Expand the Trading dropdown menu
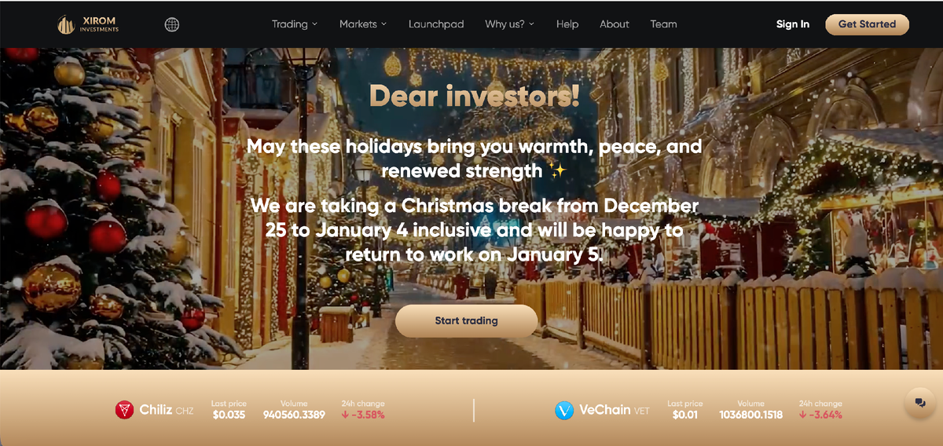943x446 pixels. click(295, 24)
